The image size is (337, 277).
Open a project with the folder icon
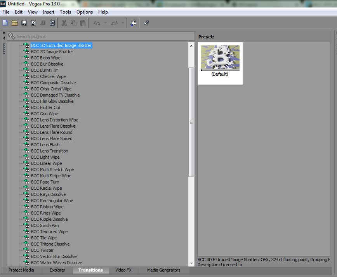coord(15,23)
